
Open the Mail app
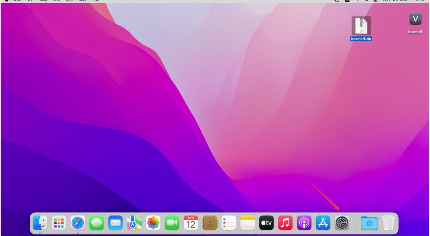[116, 223]
